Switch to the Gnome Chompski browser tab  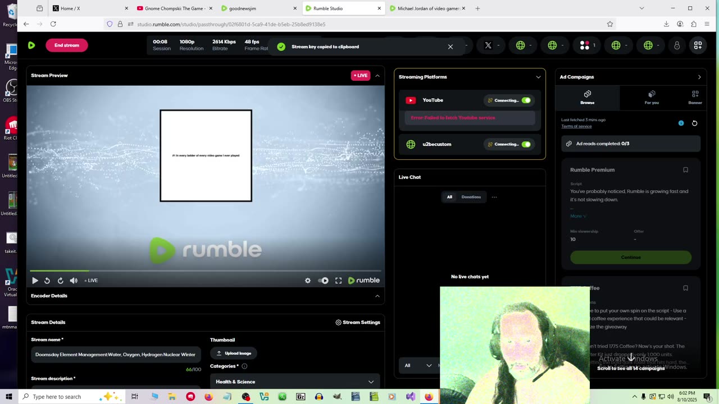coord(175,8)
